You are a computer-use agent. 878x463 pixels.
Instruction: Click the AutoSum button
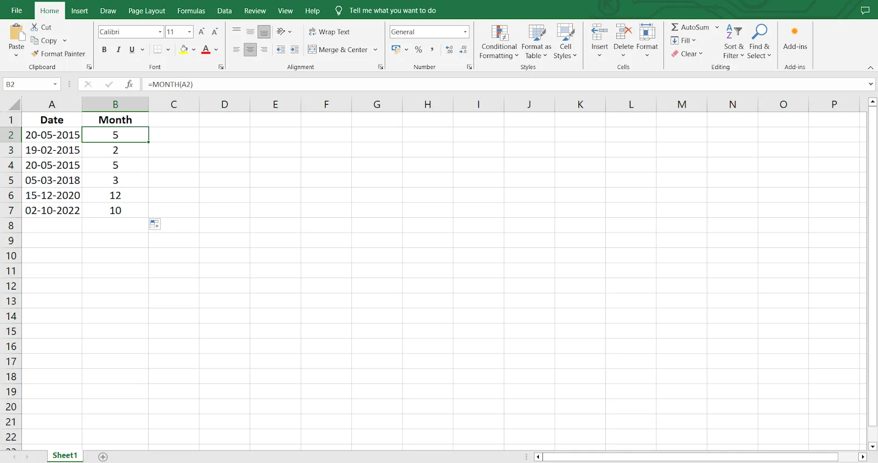[690, 27]
